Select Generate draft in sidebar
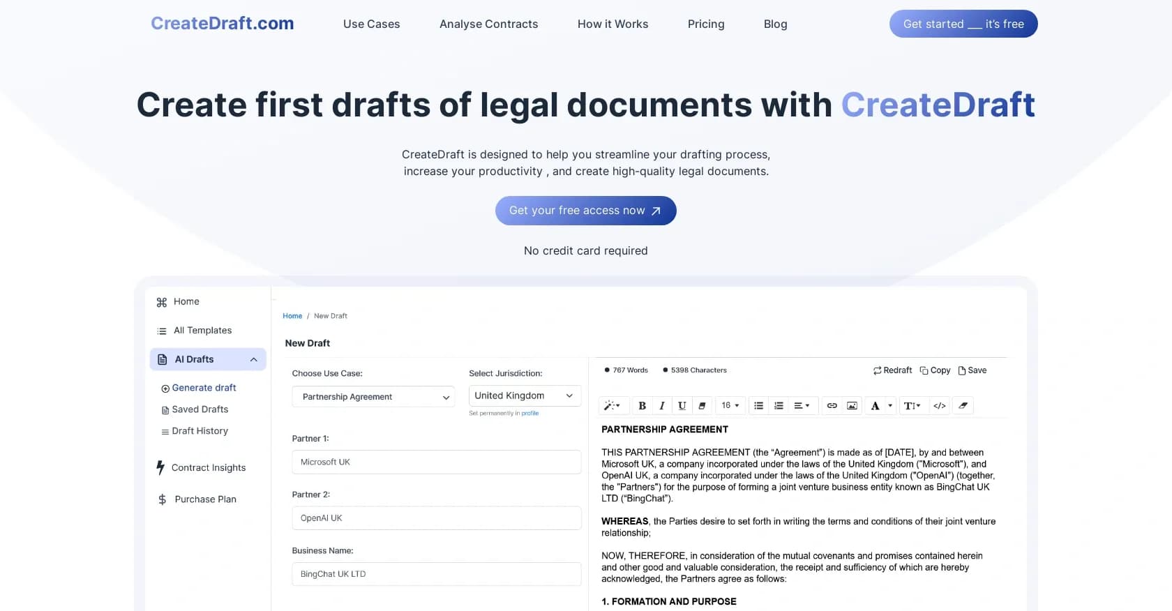The width and height of the screenshot is (1172, 611). pyautogui.click(x=204, y=388)
